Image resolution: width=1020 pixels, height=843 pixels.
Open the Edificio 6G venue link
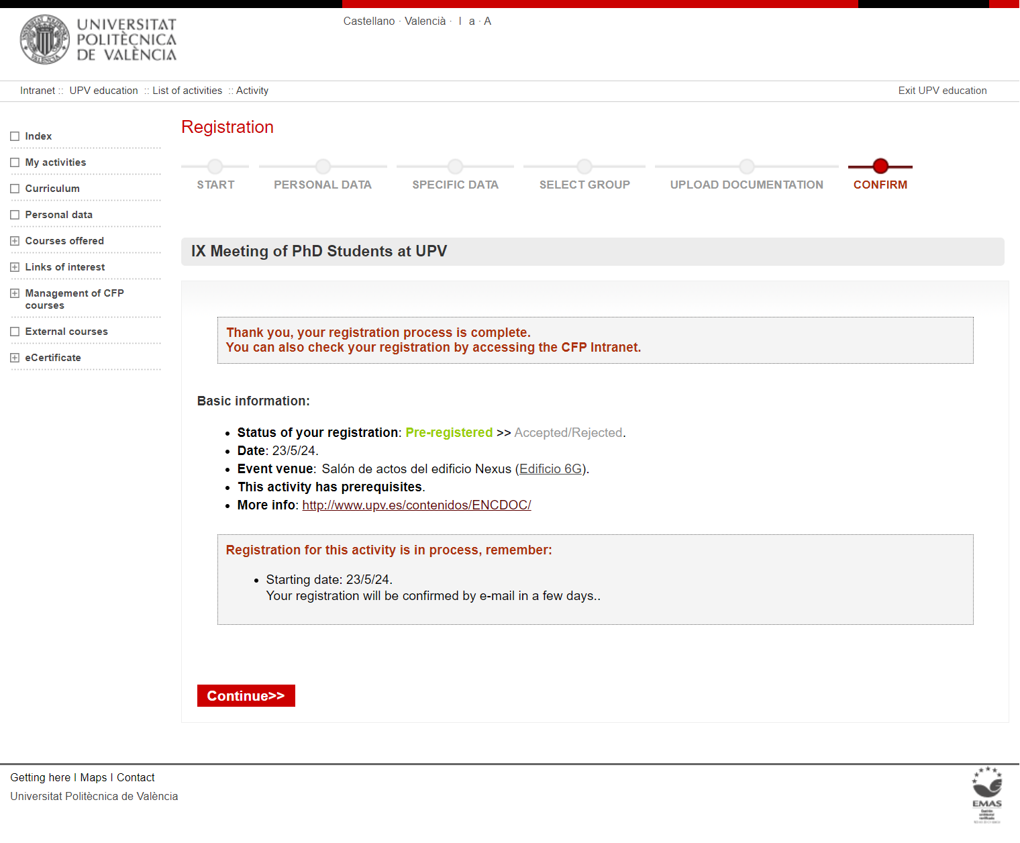(x=550, y=469)
